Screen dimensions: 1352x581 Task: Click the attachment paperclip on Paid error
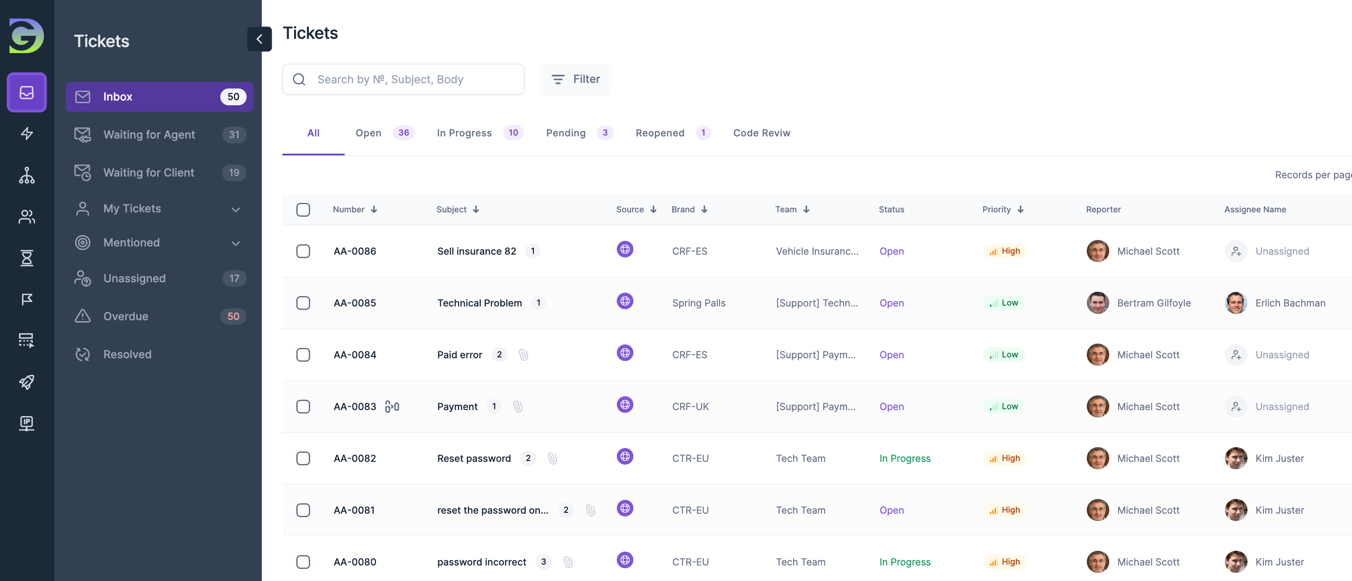(523, 355)
